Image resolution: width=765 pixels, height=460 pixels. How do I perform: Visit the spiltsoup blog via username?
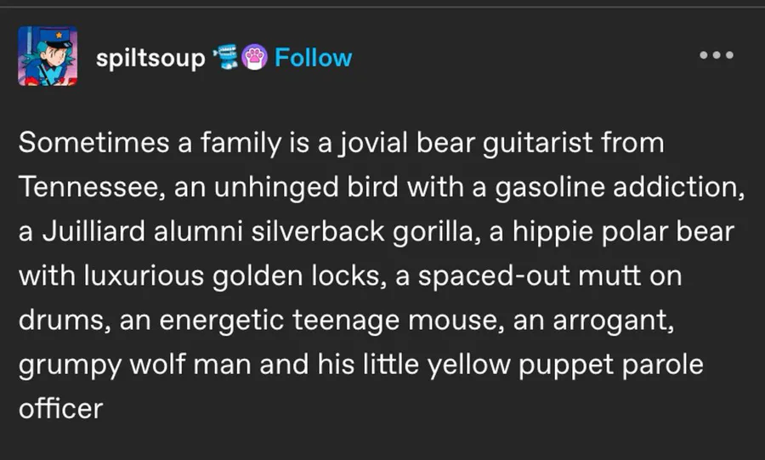pos(150,59)
